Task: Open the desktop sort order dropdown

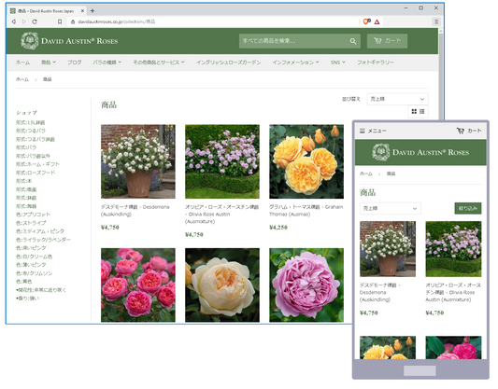Action: (x=397, y=99)
